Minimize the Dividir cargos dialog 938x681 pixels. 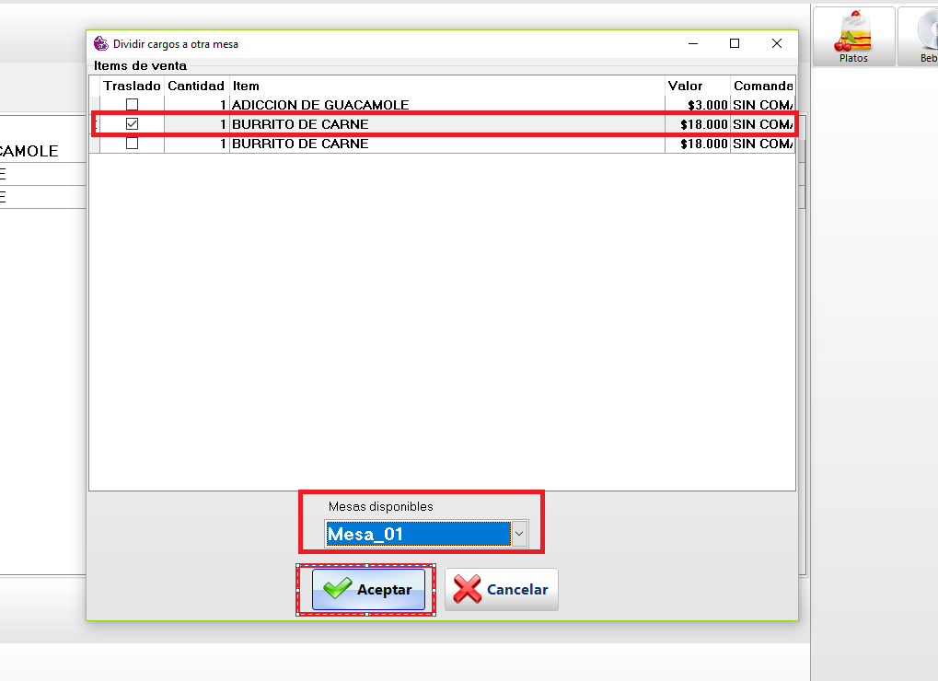692,43
